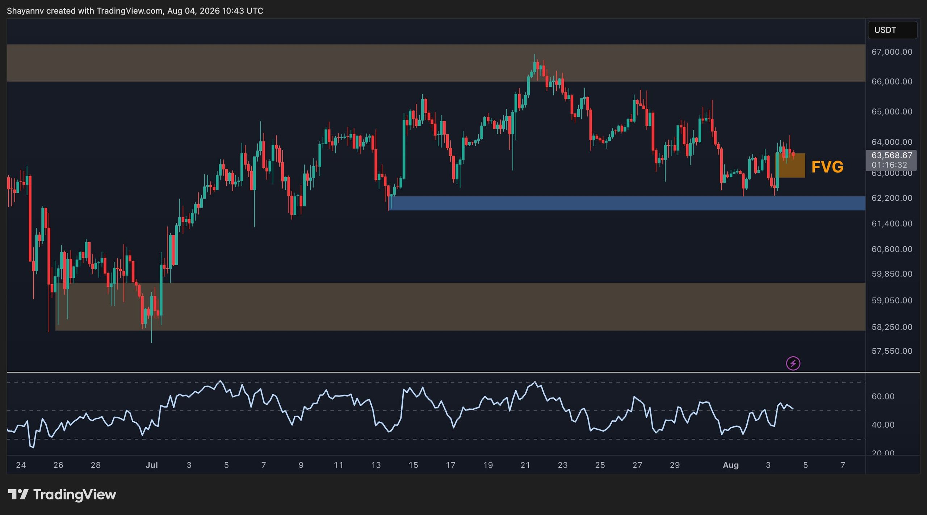Viewport: 927px width, 515px height.
Task: Click the chart attribution header text
Action: 135,11
